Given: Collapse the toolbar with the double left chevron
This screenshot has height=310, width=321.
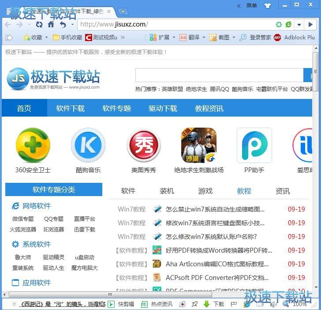Looking at the screenshot, I should (239, 6).
